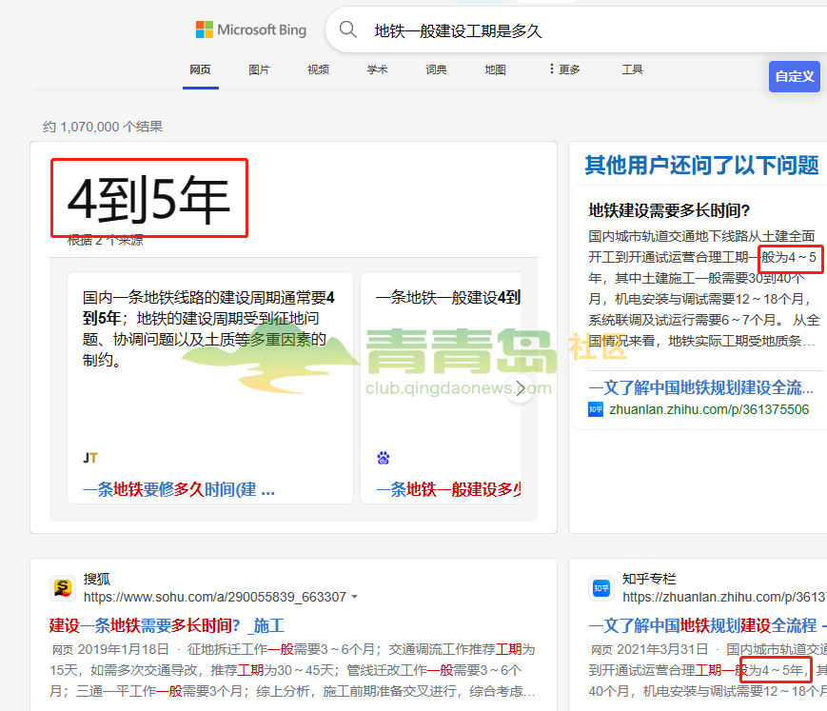Click the 自定义 button
This screenshot has width=827, height=711.
click(795, 76)
